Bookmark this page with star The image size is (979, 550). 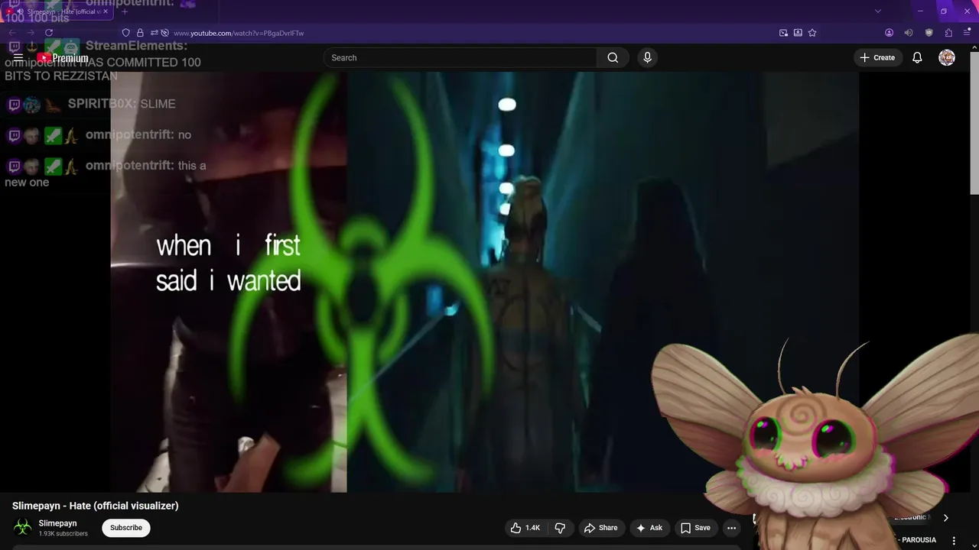pyautogui.click(x=812, y=33)
